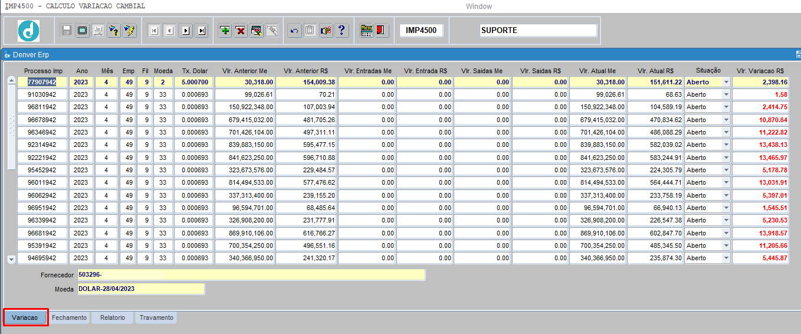The height and width of the screenshot is (334, 801).
Task: Click the greyed pencil edit icon
Action: coord(272,30)
